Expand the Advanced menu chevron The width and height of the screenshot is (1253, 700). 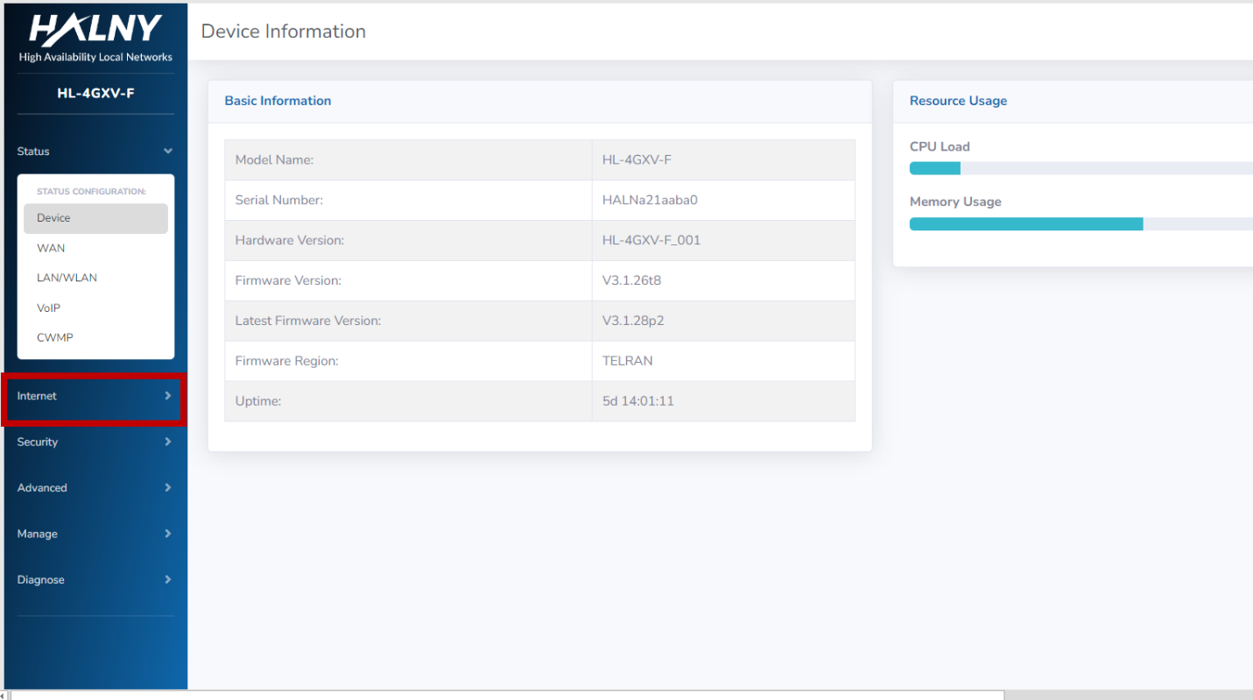pyautogui.click(x=168, y=488)
